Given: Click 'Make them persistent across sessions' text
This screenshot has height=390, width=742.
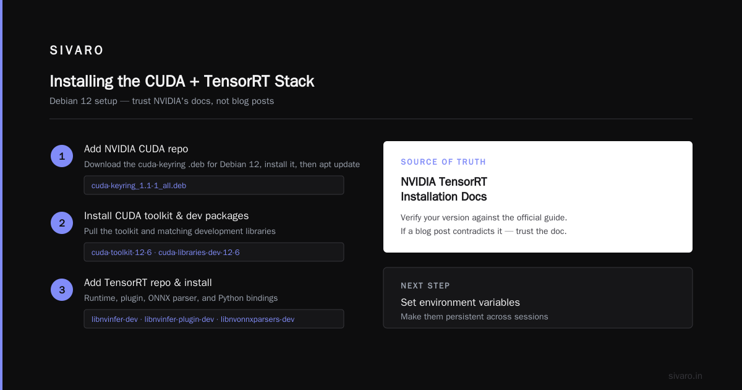Looking at the screenshot, I should pyautogui.click(x=474, y=316).
